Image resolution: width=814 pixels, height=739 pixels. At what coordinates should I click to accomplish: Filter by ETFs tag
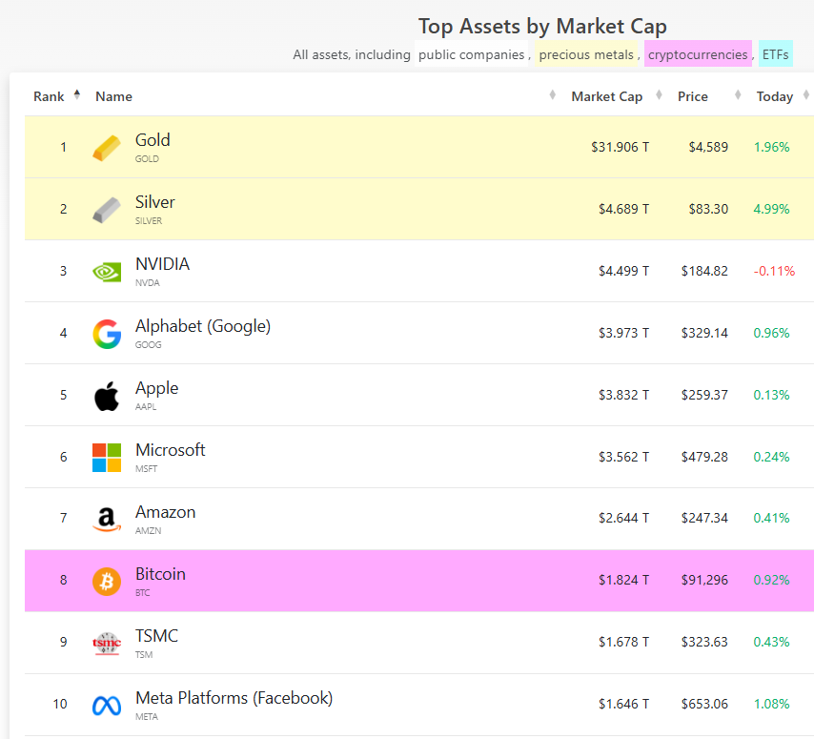tap(775, 54)
